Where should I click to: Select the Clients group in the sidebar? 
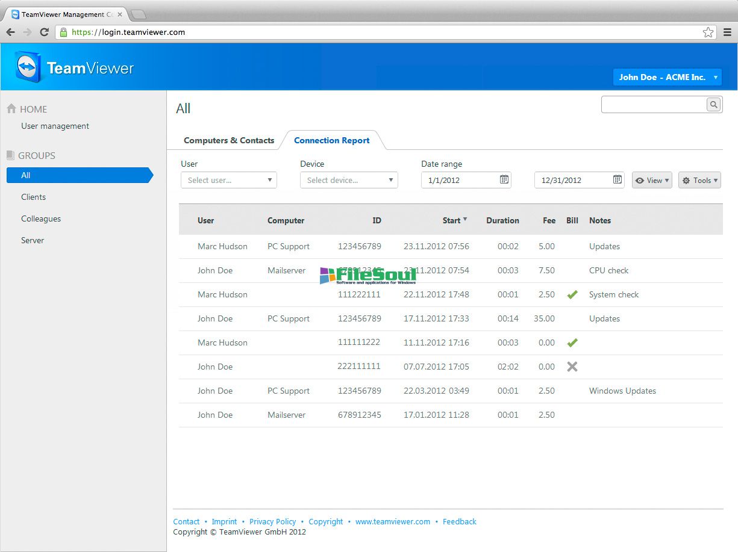point(34,197)
